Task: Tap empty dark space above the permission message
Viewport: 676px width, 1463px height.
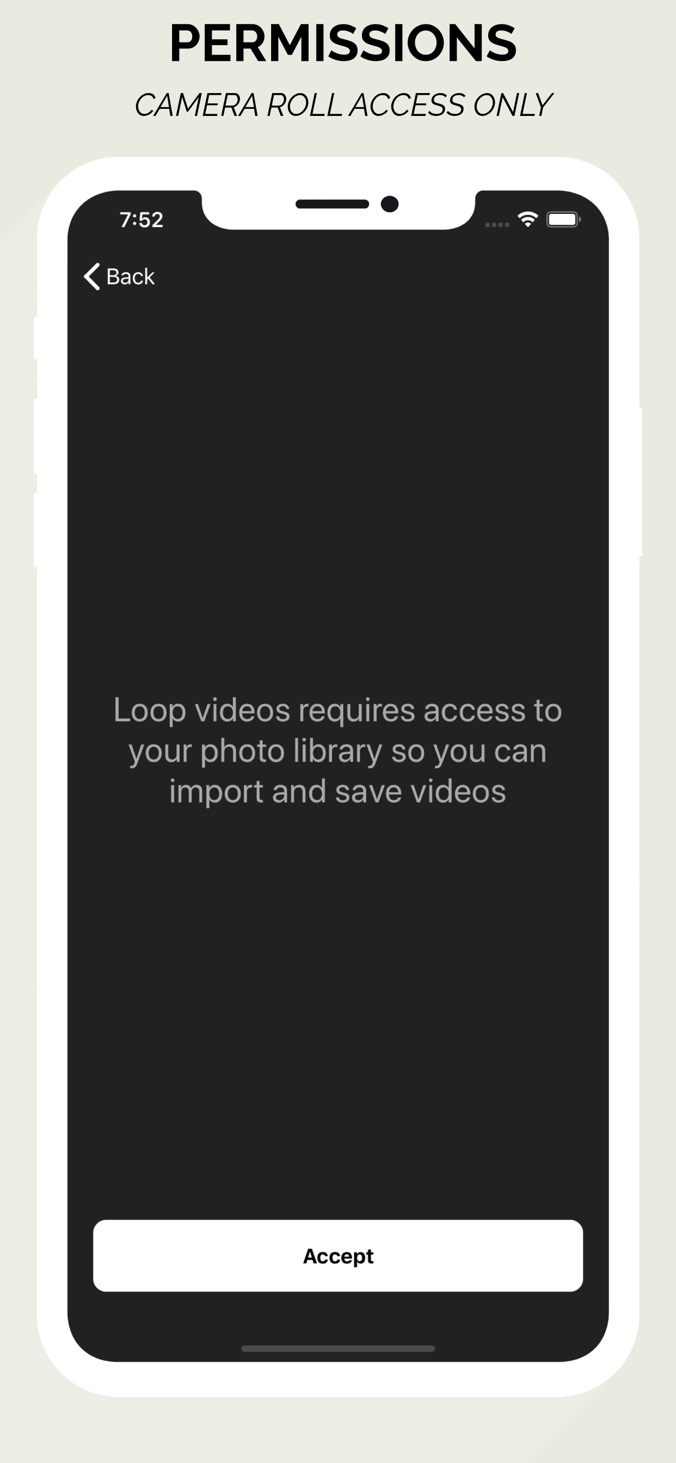Action: click(x=338, y=483)
